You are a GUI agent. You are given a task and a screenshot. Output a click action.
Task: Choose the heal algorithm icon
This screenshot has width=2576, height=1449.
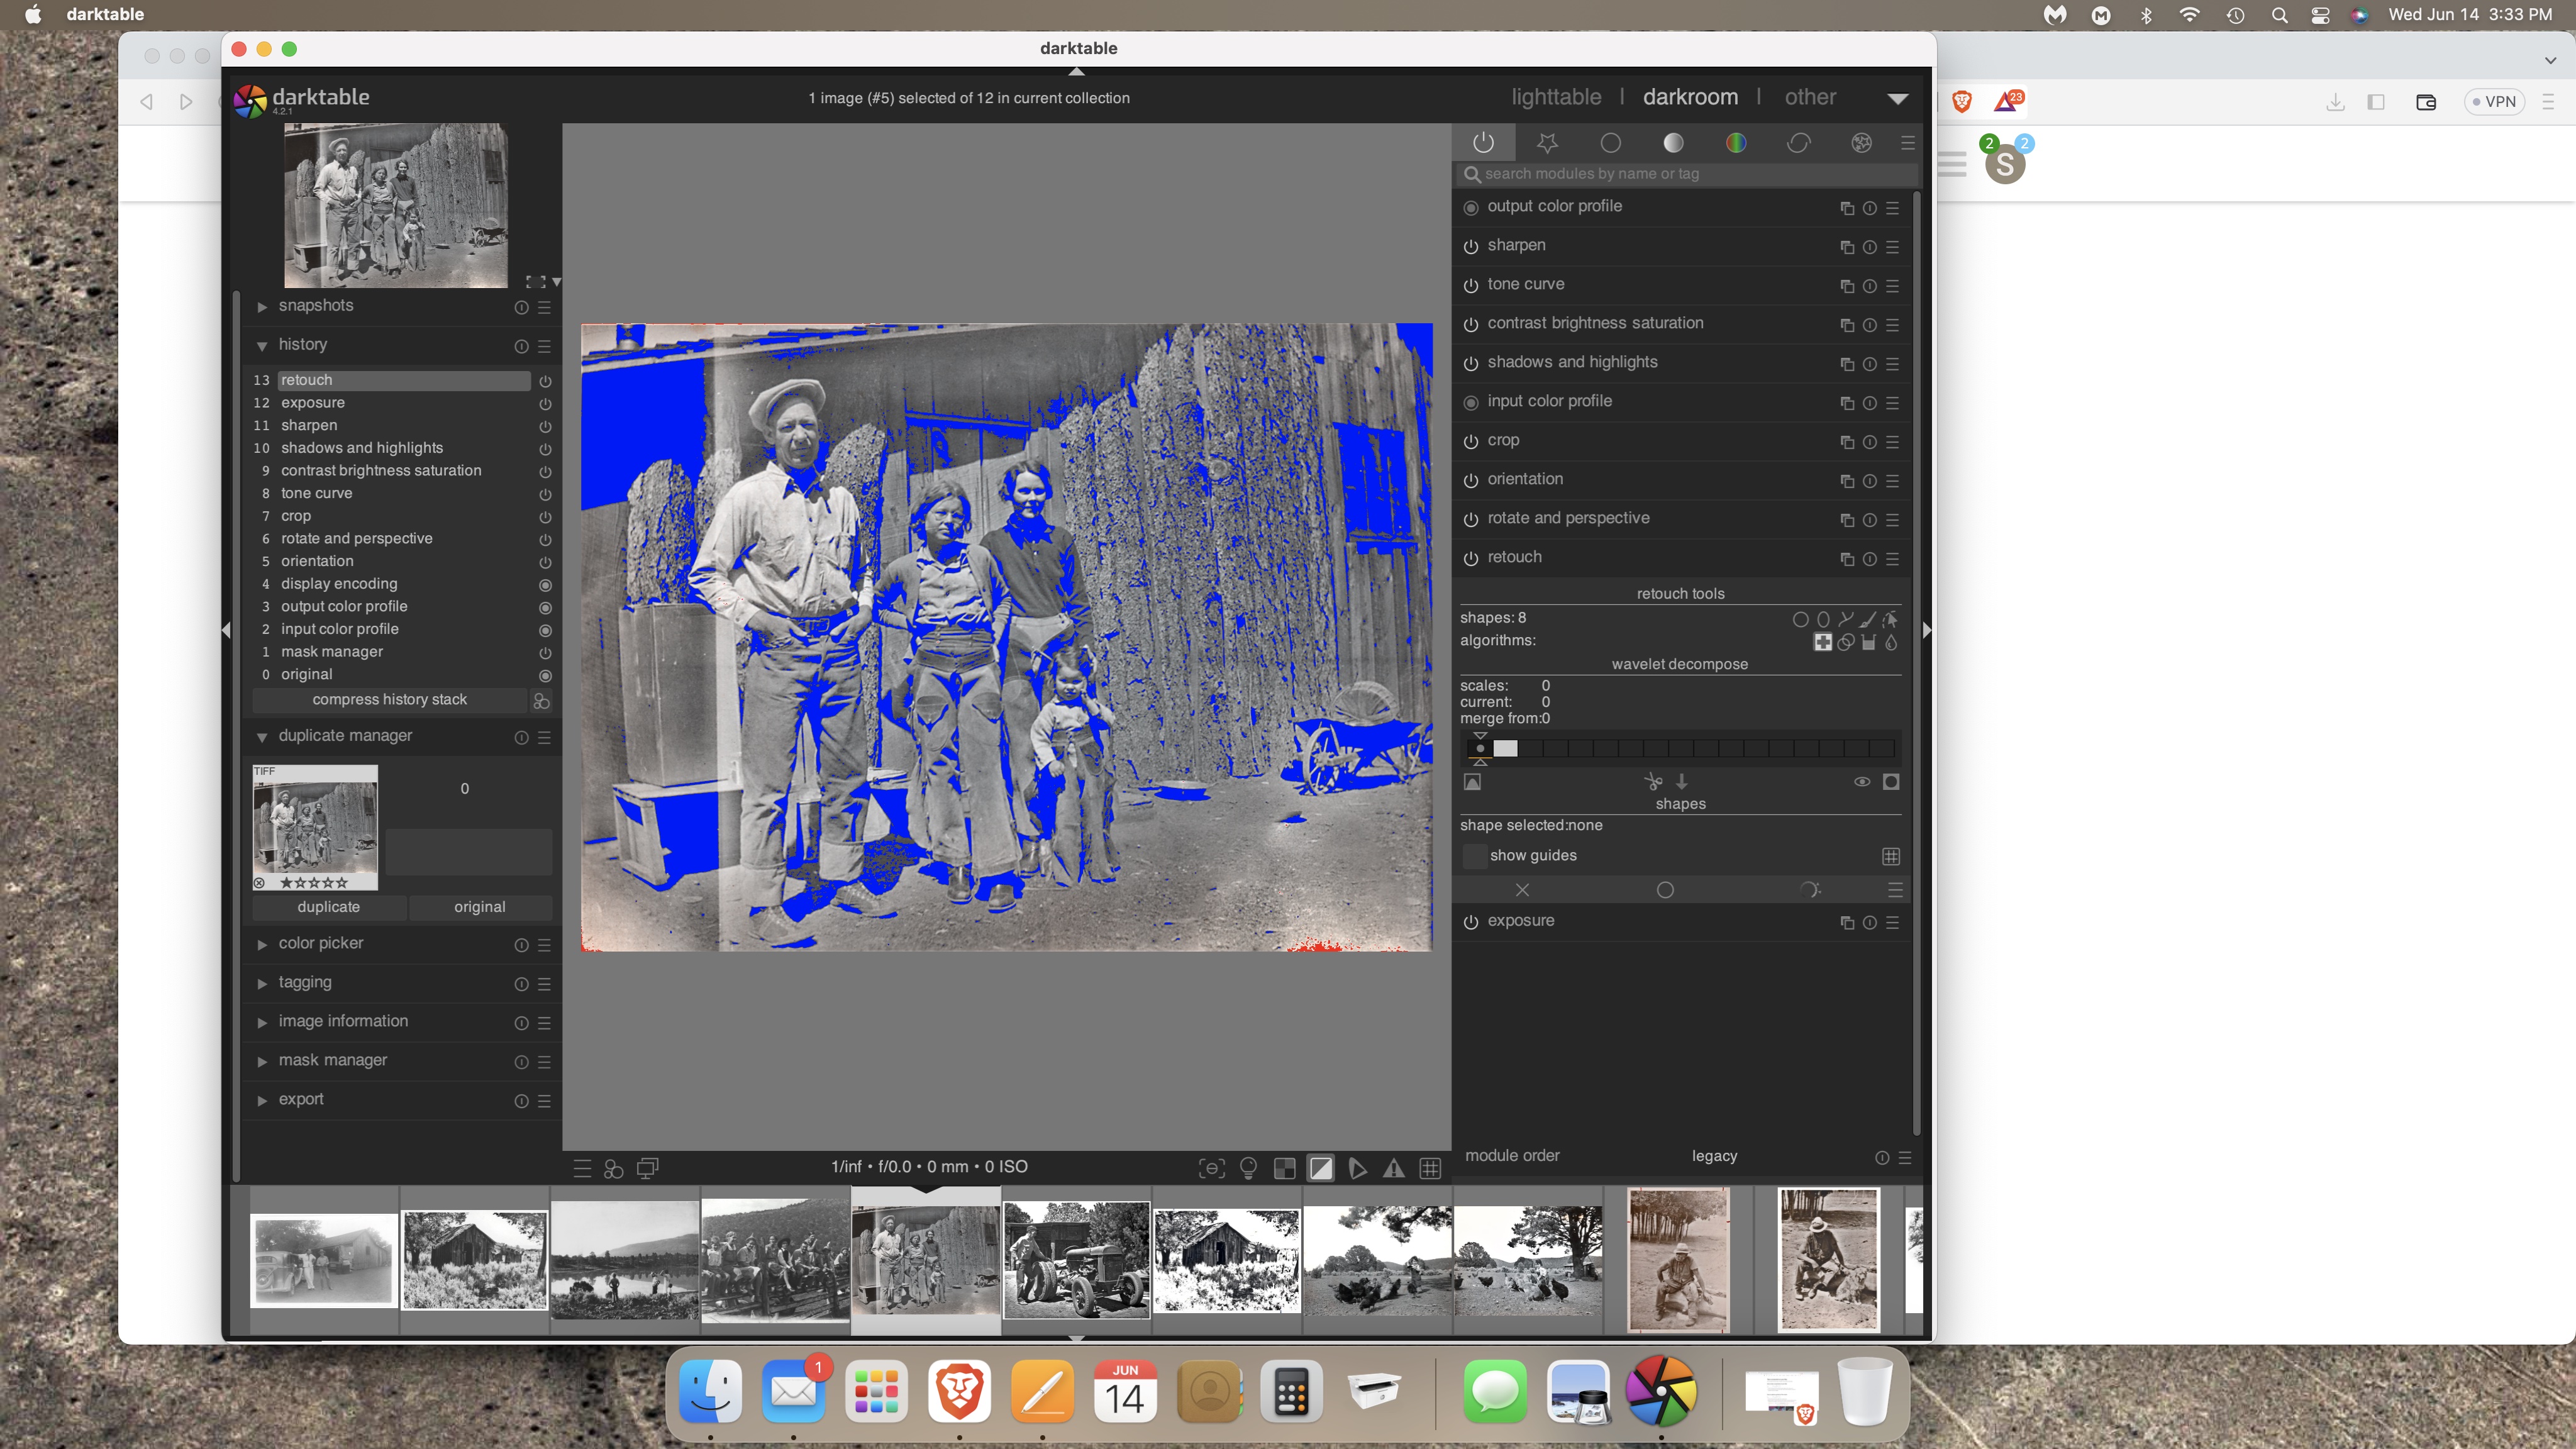[x=1823, y=642]
